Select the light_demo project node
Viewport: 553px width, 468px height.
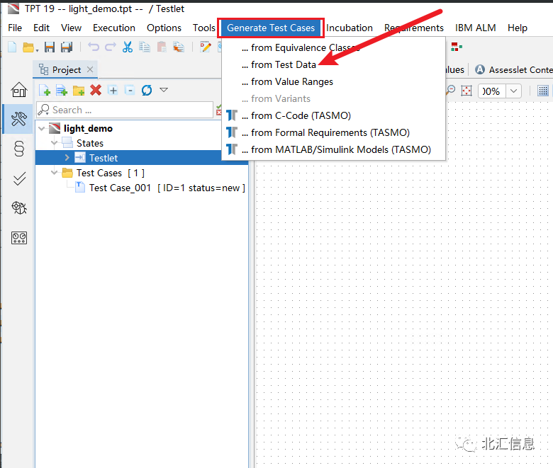88,129
